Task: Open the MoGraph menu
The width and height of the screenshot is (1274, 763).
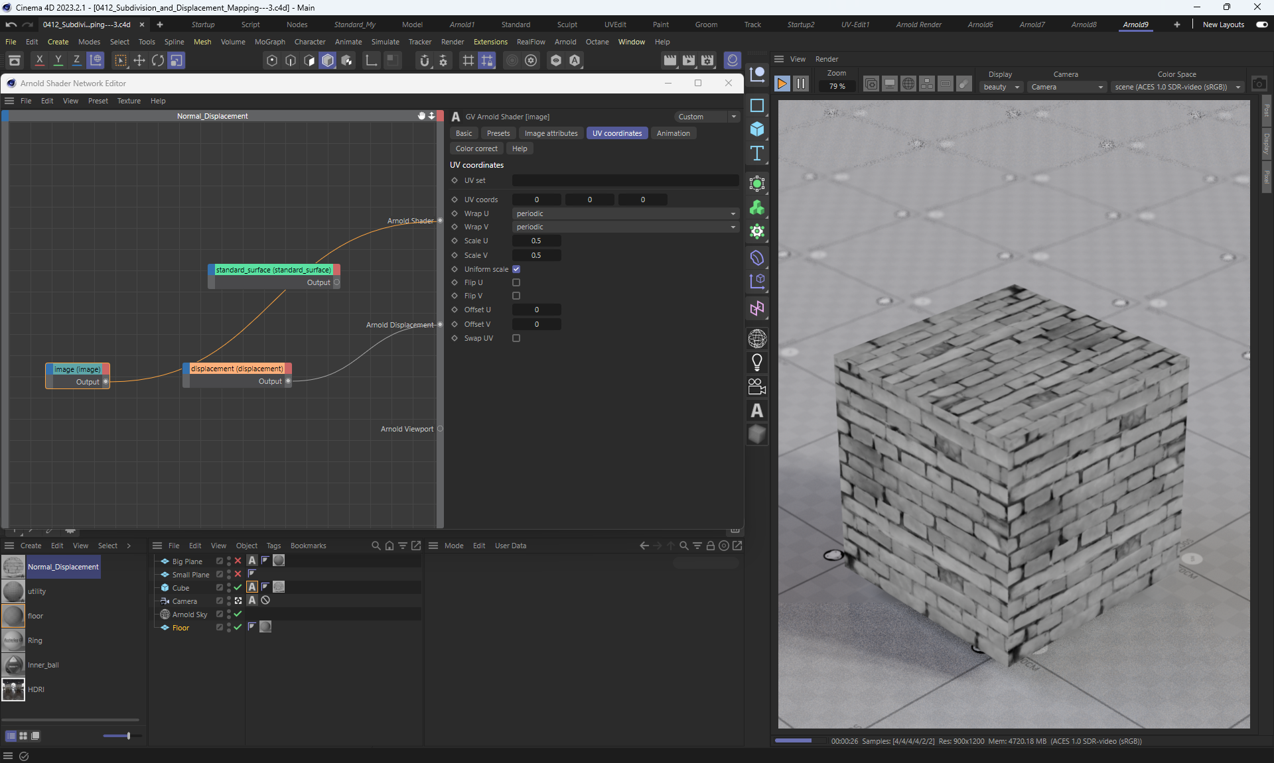Action: coord(269,42)
